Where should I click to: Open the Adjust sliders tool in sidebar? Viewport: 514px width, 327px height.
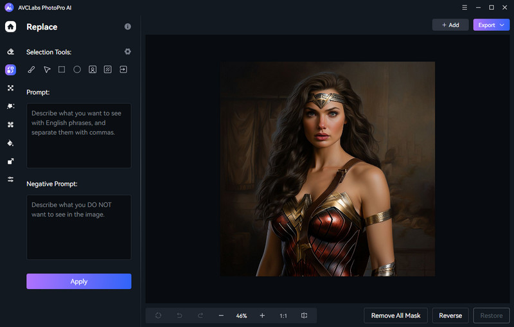coord(10,179)
